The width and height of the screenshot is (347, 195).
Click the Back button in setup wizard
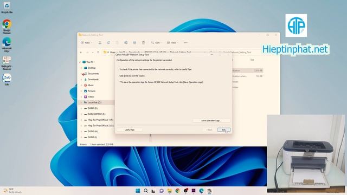[209, 130]
